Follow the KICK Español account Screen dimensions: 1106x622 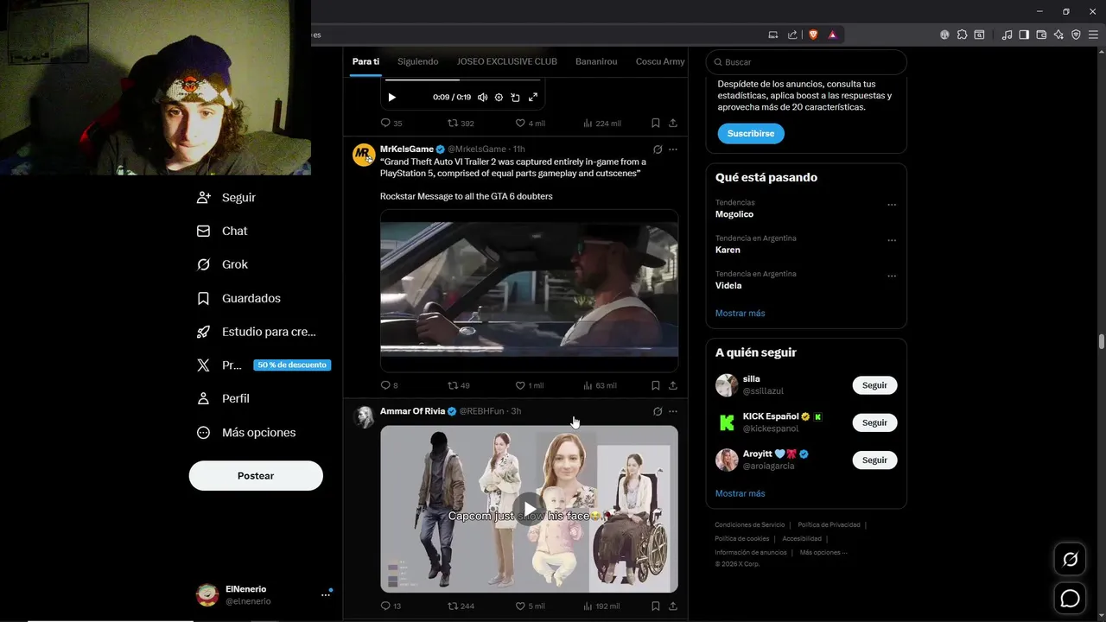pos(874,422)
